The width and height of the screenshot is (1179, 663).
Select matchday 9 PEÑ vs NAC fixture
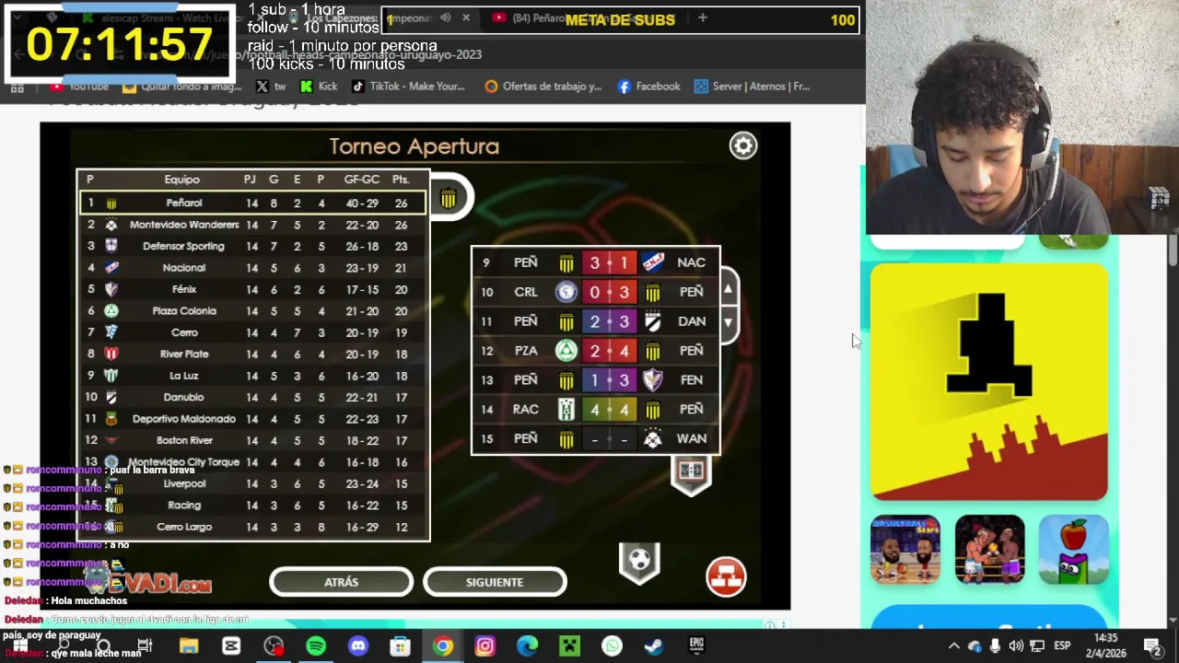tap(595, 262)
